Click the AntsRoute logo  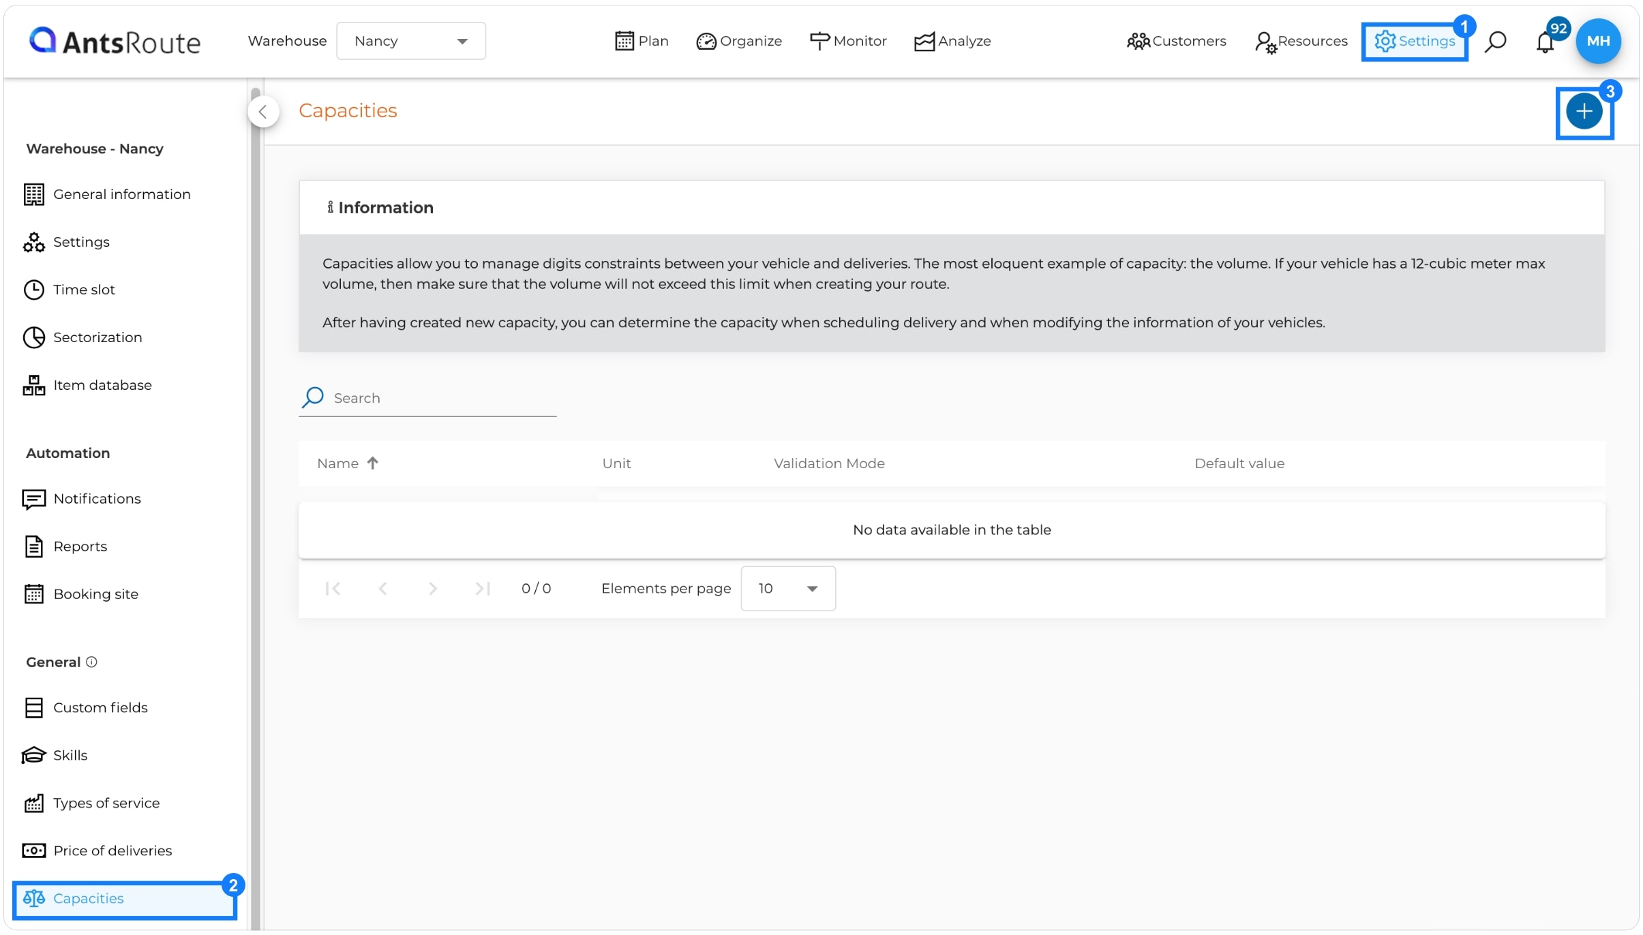point(115,41)
